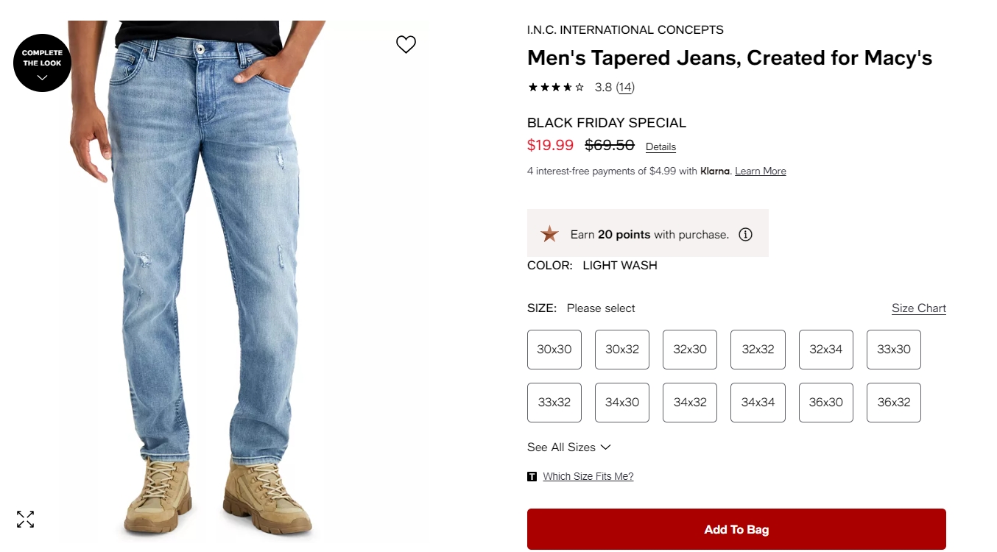Image resolution: width=997 pixels, height=552 pixels.
Task: Click the star rating icons
Action: [556, 88]
